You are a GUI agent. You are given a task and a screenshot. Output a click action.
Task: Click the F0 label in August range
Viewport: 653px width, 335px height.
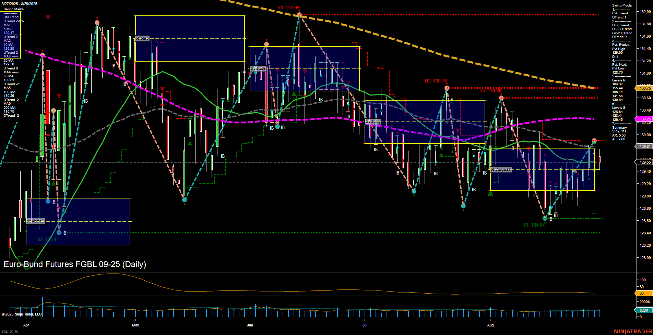(574, 172)
